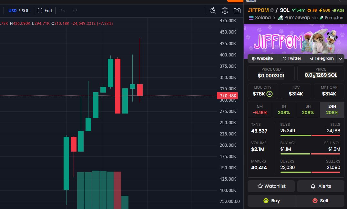Open the quick search lightning icon
Image resolution: width=347 pixels, height=209 pixels.
click(x=212, y=10)
